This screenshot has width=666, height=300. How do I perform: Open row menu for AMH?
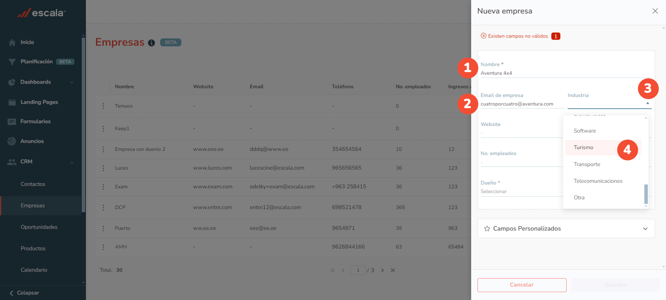click(x=103, y=247)
